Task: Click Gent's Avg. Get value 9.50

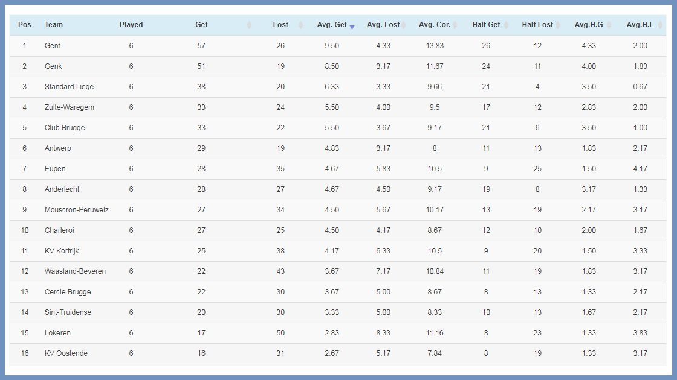Action: [332, 46]
